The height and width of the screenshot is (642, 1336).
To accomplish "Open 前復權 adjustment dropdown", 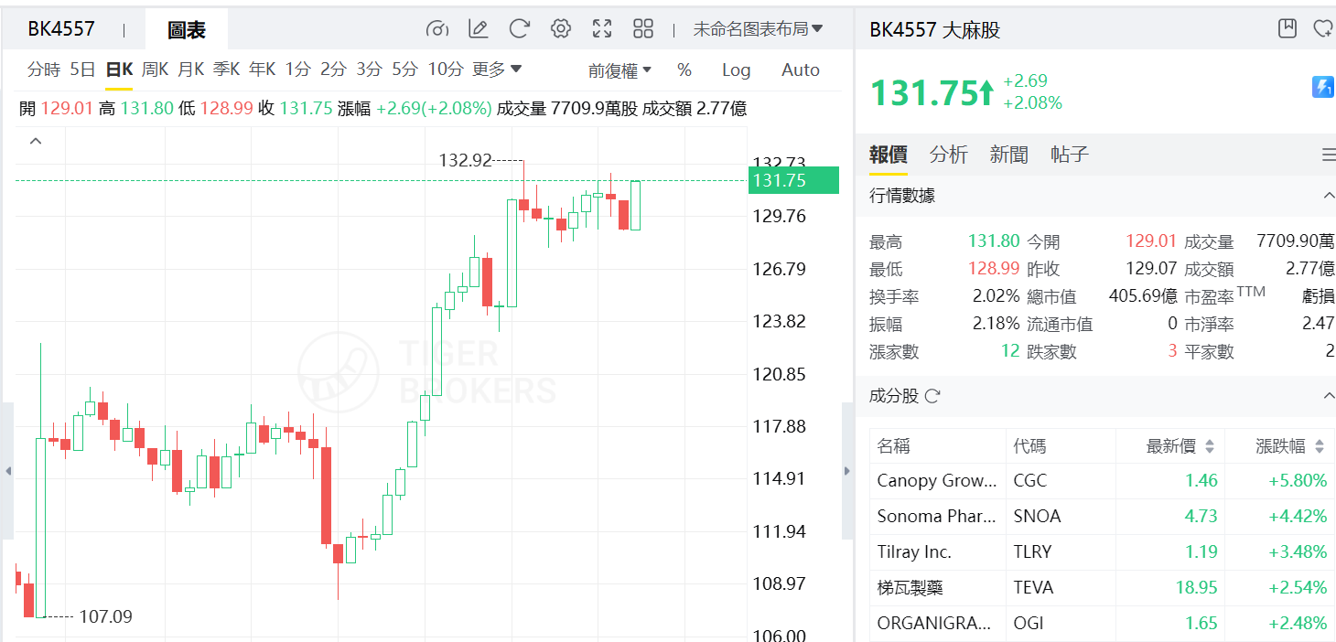I will pyautogui.click(x=620, y=70).
